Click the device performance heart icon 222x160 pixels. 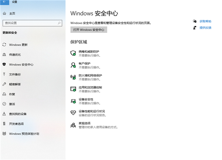(73, 113)
